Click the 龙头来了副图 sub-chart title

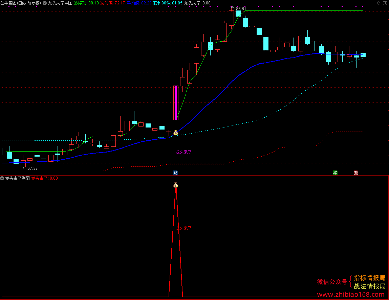pos(17,178)
